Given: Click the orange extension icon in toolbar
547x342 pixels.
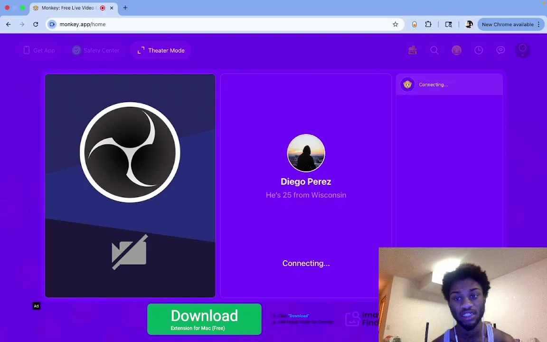Looking at the screenshot, I should (x=414, y=24).
